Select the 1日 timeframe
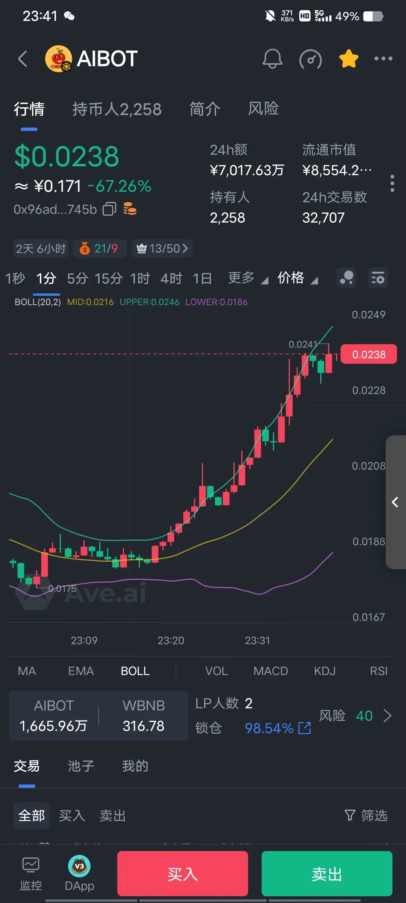The height and width of the screenshot is (903, 406). [x=202, y=278]
